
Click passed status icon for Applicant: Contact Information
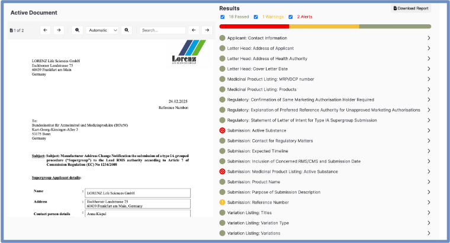pos(222,38)
